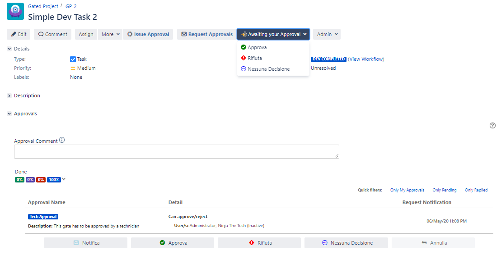Select Nessuna Decisione in dropdown menu
Viewport: 501px width, 255px height.
pyautogui.click(x=268, y=69)
